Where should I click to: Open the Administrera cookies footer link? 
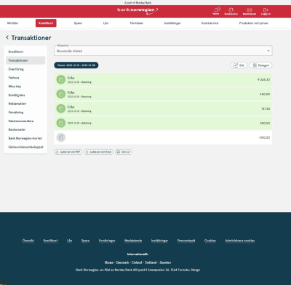[240, 241]
